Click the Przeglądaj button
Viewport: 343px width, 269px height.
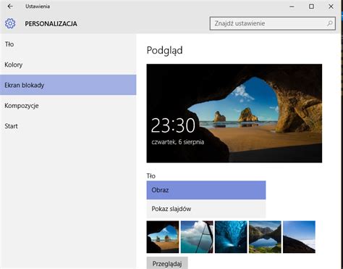click(x=167, y=263)
